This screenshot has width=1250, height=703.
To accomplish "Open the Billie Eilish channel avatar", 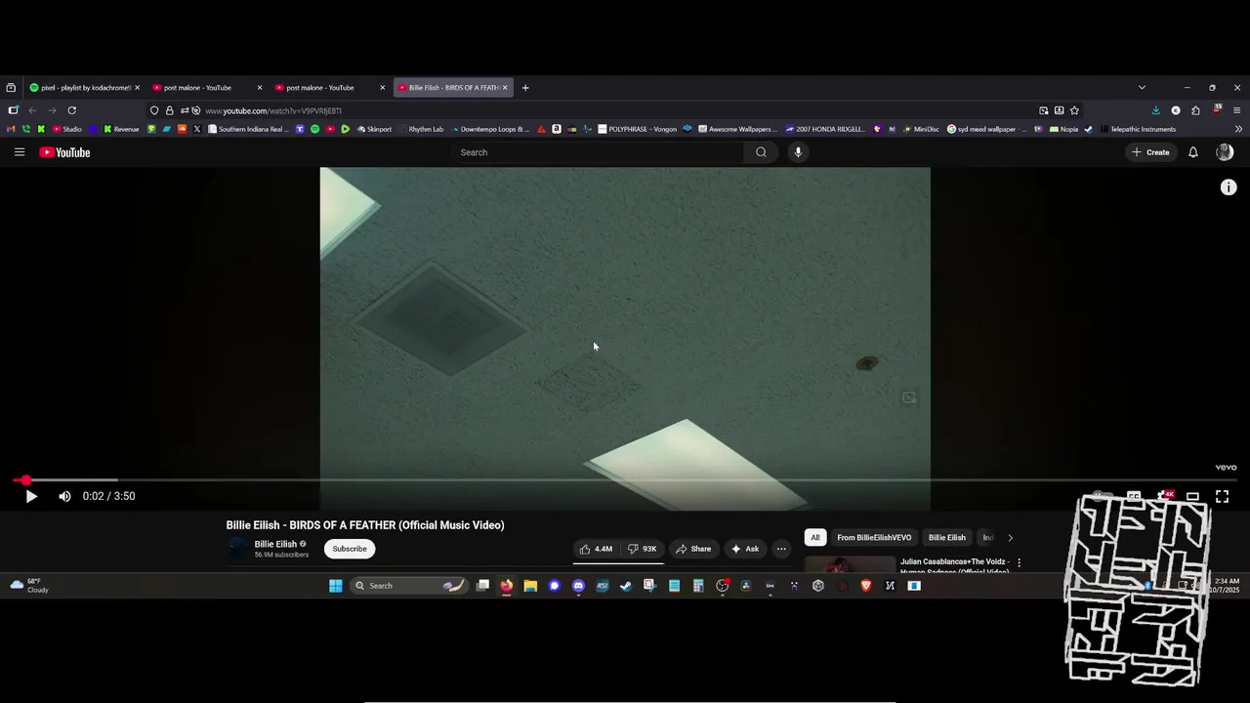I will (x=237, y=549).
